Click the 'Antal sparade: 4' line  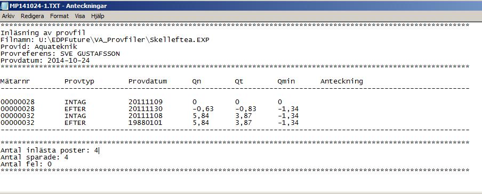point(35,157)
